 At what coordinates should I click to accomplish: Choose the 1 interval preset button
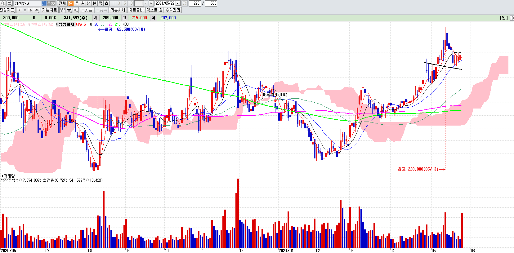point(113,3)
